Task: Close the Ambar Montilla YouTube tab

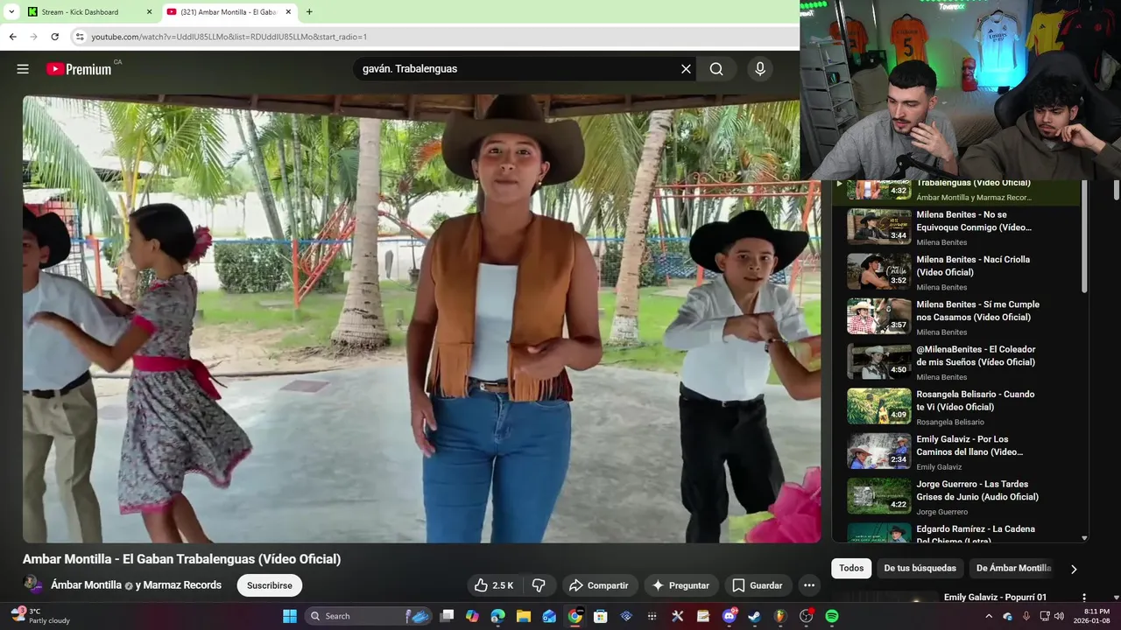Action: [286, 12]
